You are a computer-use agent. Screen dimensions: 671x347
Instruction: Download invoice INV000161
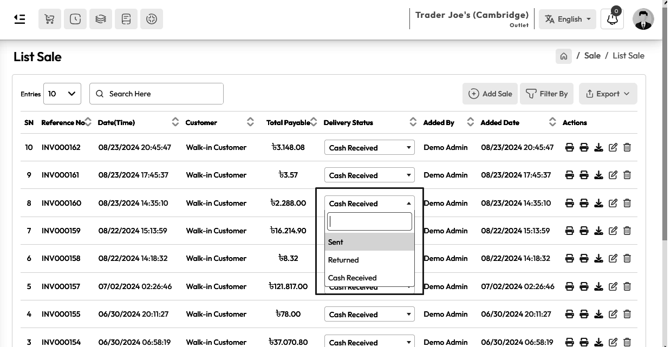[598, 175]
